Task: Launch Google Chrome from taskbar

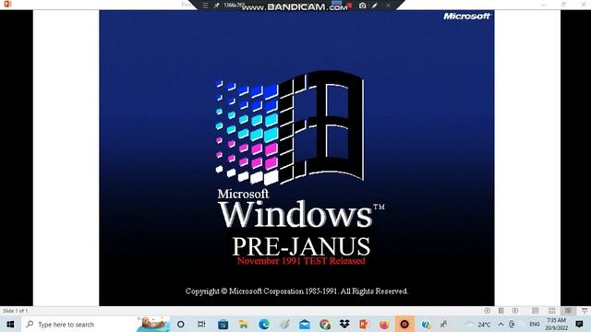Action: click(325, 324)
